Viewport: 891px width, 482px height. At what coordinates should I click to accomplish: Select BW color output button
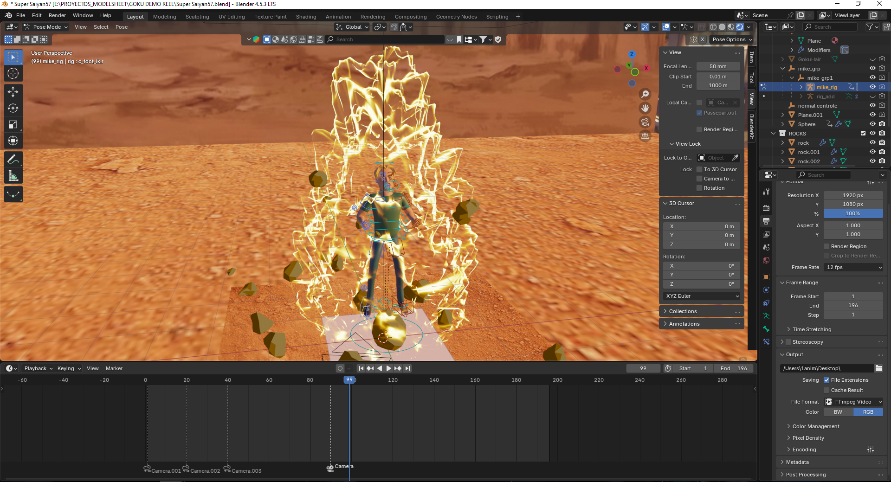pyautogui.click(x=838, y=412)
